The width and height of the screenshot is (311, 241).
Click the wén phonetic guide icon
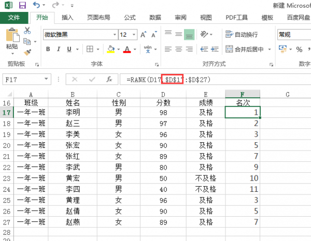148,49
